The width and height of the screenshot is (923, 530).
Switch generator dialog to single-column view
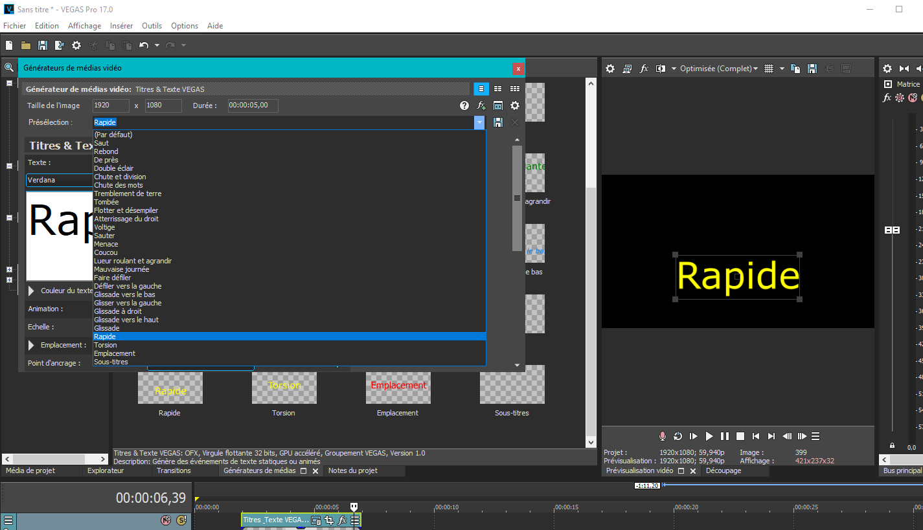click(481, 89)
